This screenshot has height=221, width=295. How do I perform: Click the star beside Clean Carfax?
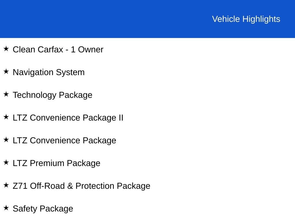pyautogui.click(x=6, y=49)
